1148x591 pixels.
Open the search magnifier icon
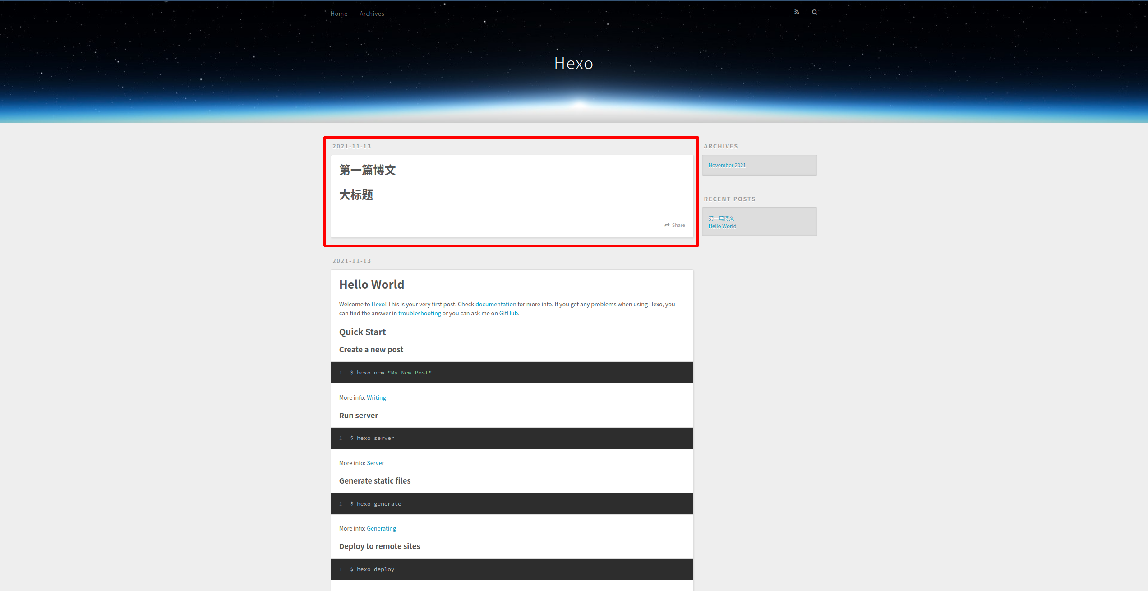pos(815,12)
